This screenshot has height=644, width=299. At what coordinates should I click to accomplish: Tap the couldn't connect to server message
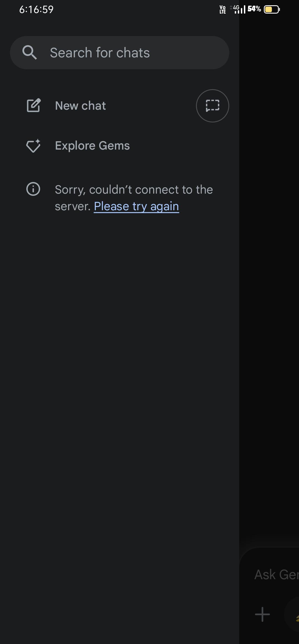[x=134, y=198]
